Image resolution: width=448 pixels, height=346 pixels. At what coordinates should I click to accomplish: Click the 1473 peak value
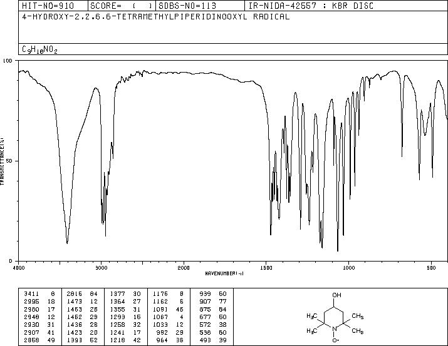pyautogui.click(x=75, y=302)
